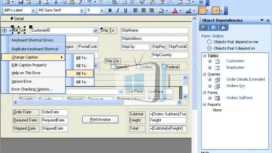Image resolution: width=272 pixels, height=153 pixels.
Task: Click the Cut scissors icon
Action: [56, 2]
